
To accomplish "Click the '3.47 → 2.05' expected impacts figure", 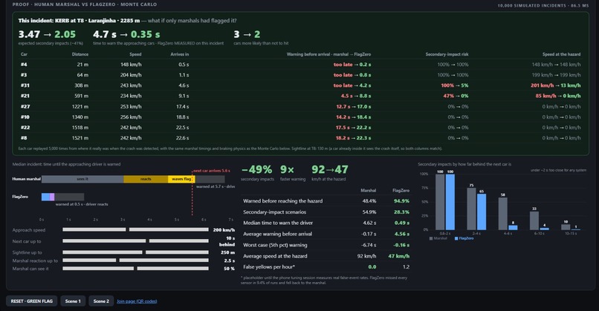I will click(47, 34).
